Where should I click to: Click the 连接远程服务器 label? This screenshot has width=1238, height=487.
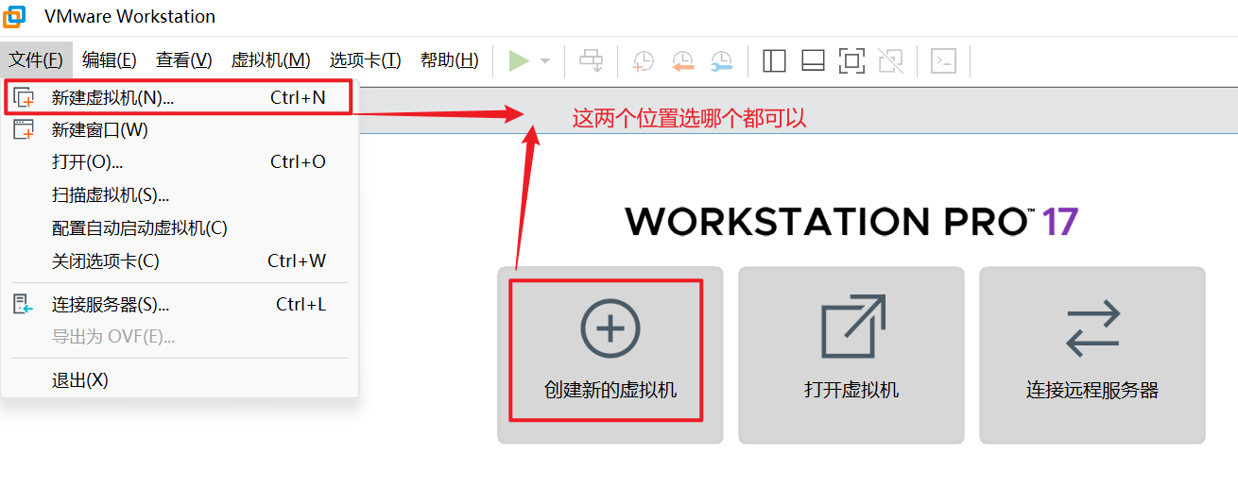pos(1092,390)
